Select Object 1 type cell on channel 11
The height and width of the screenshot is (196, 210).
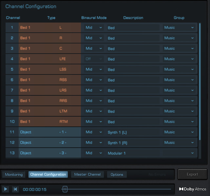click(x=49, y=132)
